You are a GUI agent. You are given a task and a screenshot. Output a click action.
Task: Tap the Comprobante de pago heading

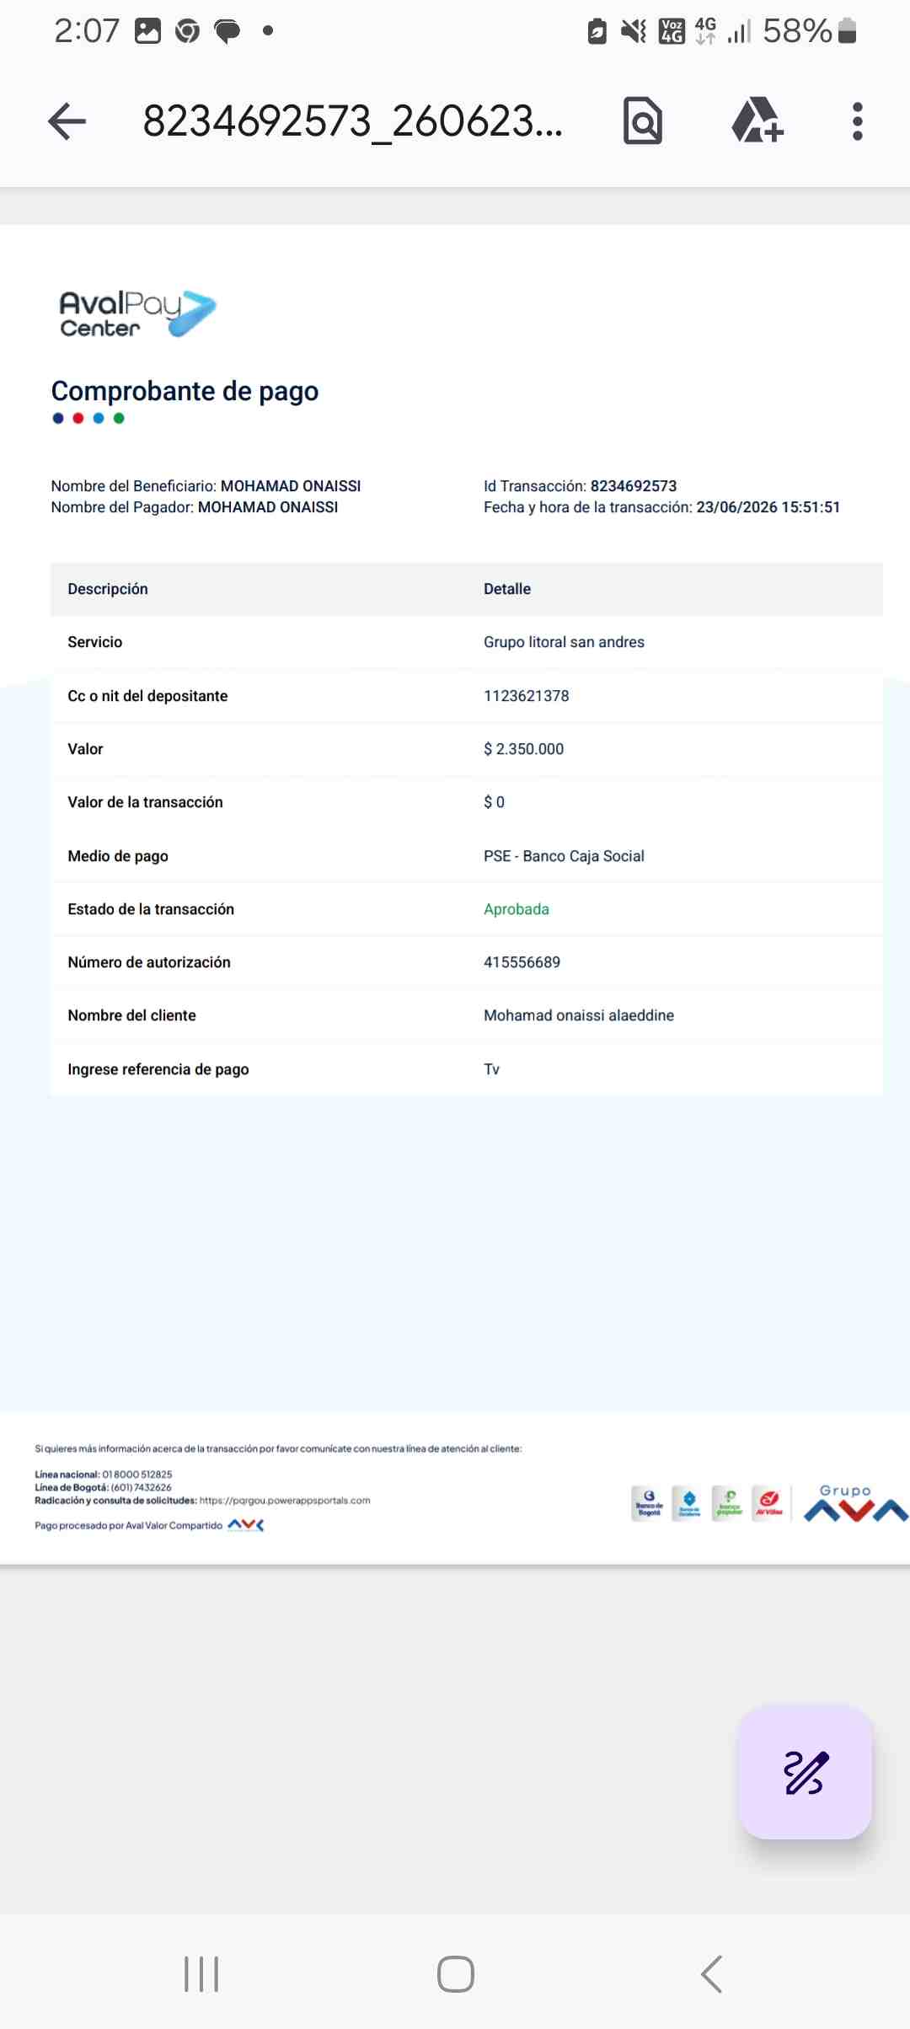(185, 391)
